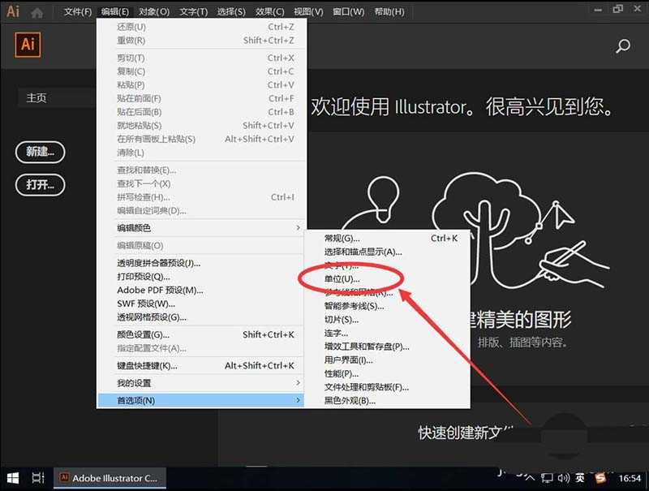Open the speaker volume icon in tray
The image size is (649, 491).
point(562,478)
